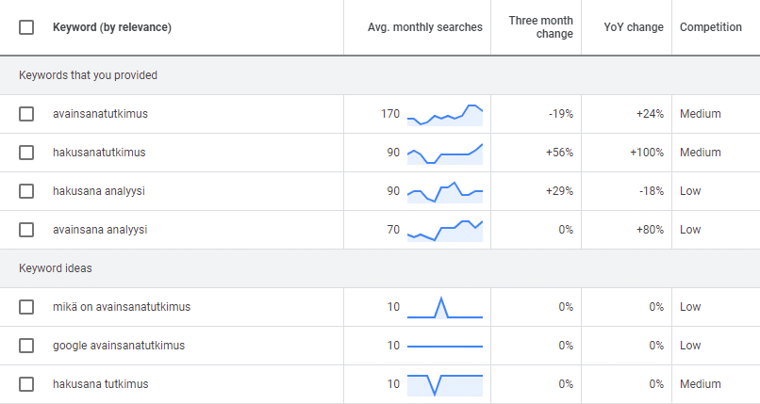Click the +100% YoY change value
Viewport: 760px width, 404px height.
pyautogui.click(x=647, y=153)
